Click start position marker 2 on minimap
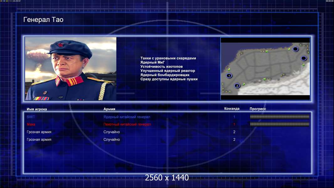 [x=237, y=86]
